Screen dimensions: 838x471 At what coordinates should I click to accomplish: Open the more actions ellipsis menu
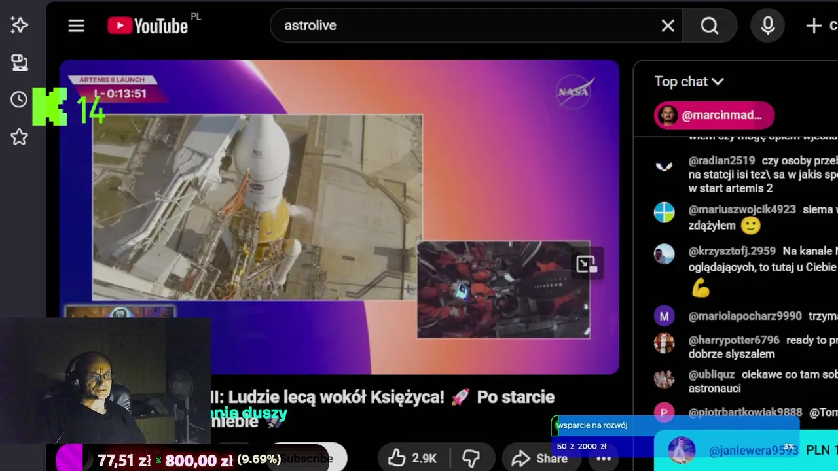604,458
